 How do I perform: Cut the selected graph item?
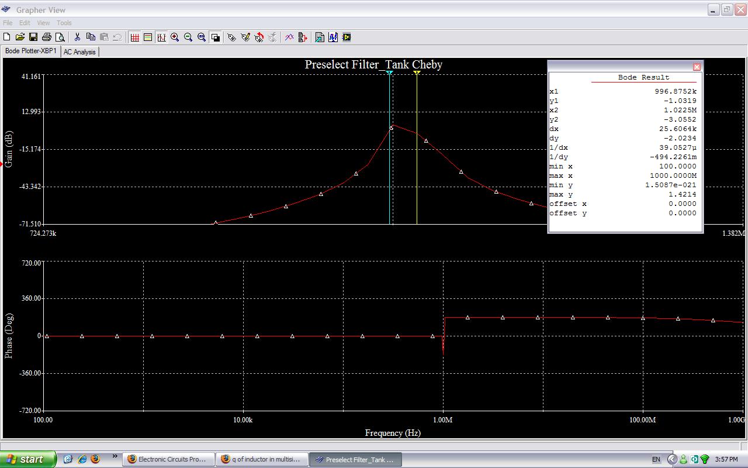pos(77,37)
